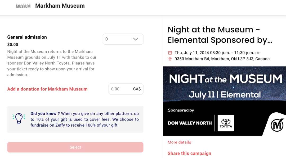The height and width of the screenshot is (158, 286).
Task: Open the General admission quantity dropdown
Action: (123, 39)
